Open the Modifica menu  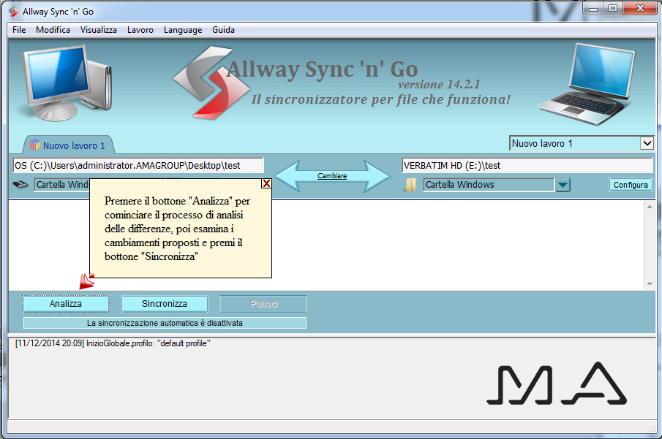pyautogui.click(x=53, y=30)
